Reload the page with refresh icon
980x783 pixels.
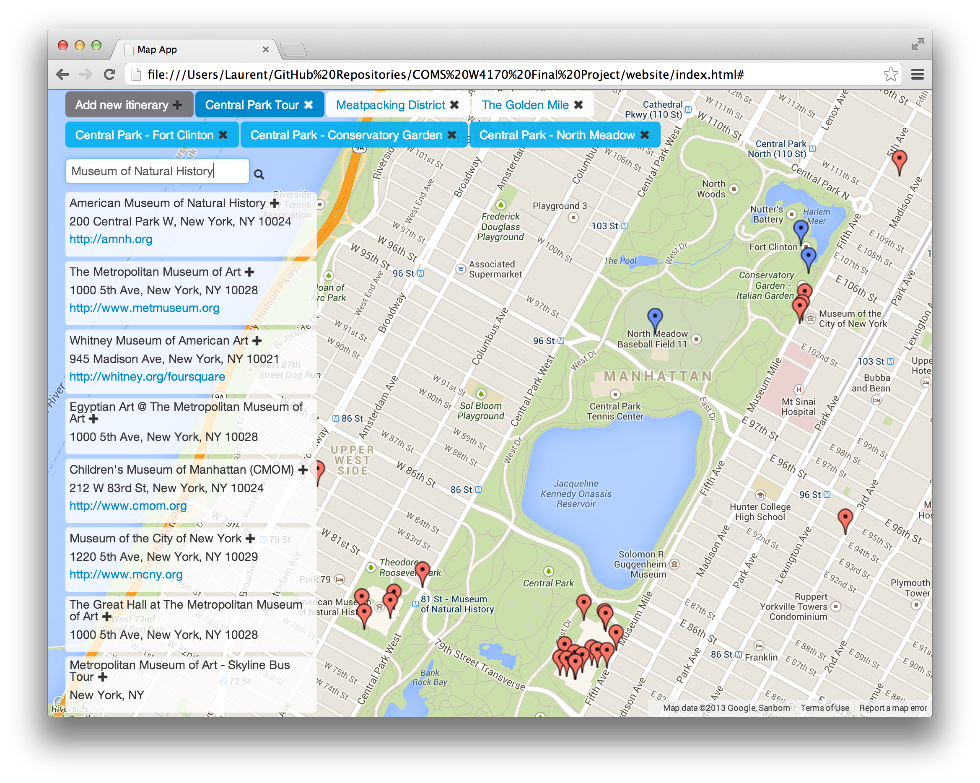click(109, 74)
